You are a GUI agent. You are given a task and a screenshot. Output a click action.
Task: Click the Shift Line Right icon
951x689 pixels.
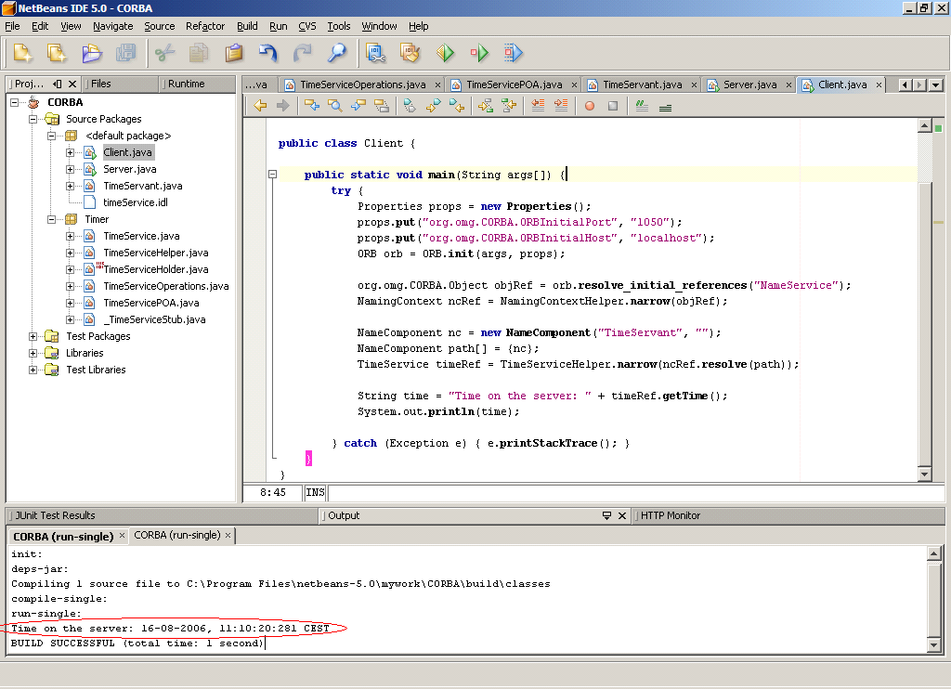(561, 106)
